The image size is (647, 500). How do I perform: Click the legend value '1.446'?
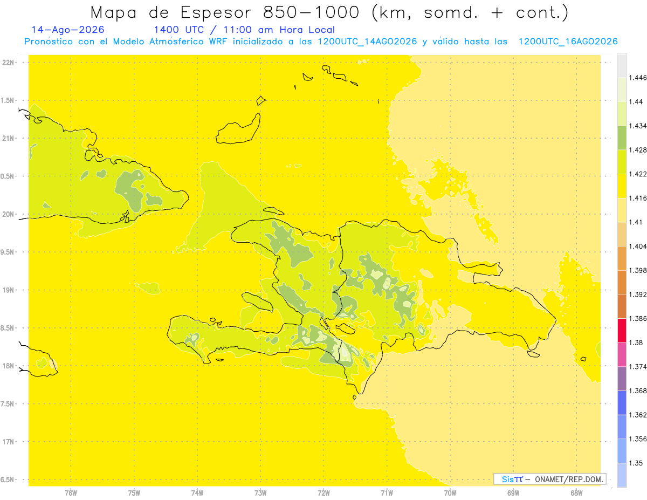(637, 78)
